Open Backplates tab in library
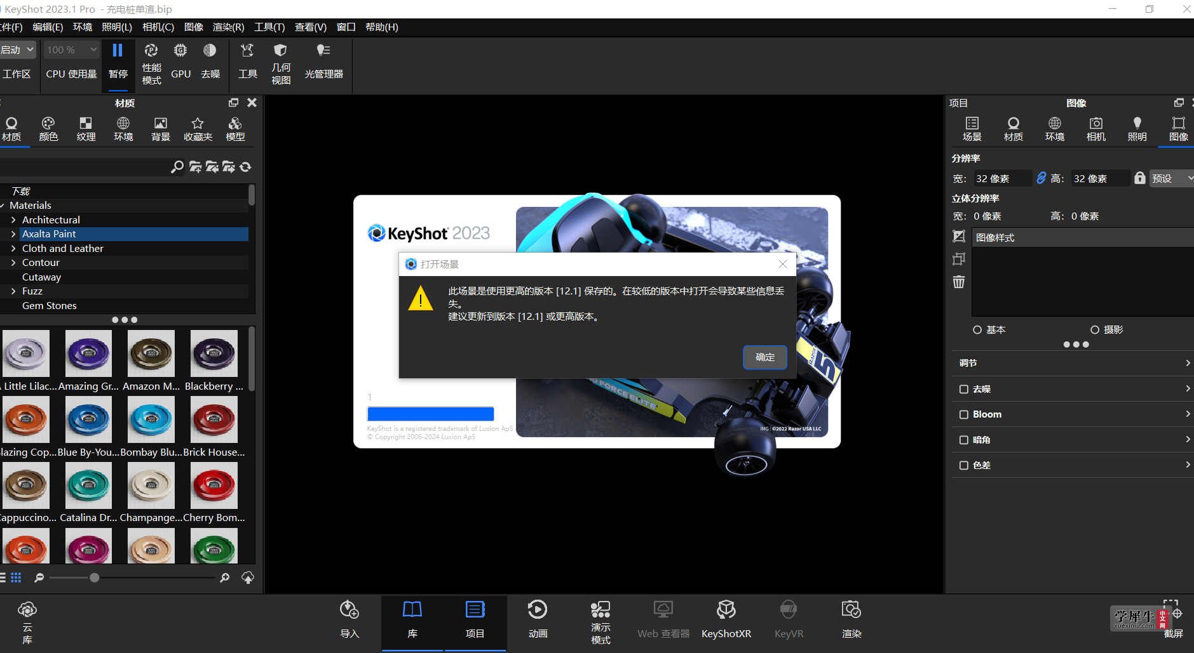1194x653 pixels. [x=161, y=129]
